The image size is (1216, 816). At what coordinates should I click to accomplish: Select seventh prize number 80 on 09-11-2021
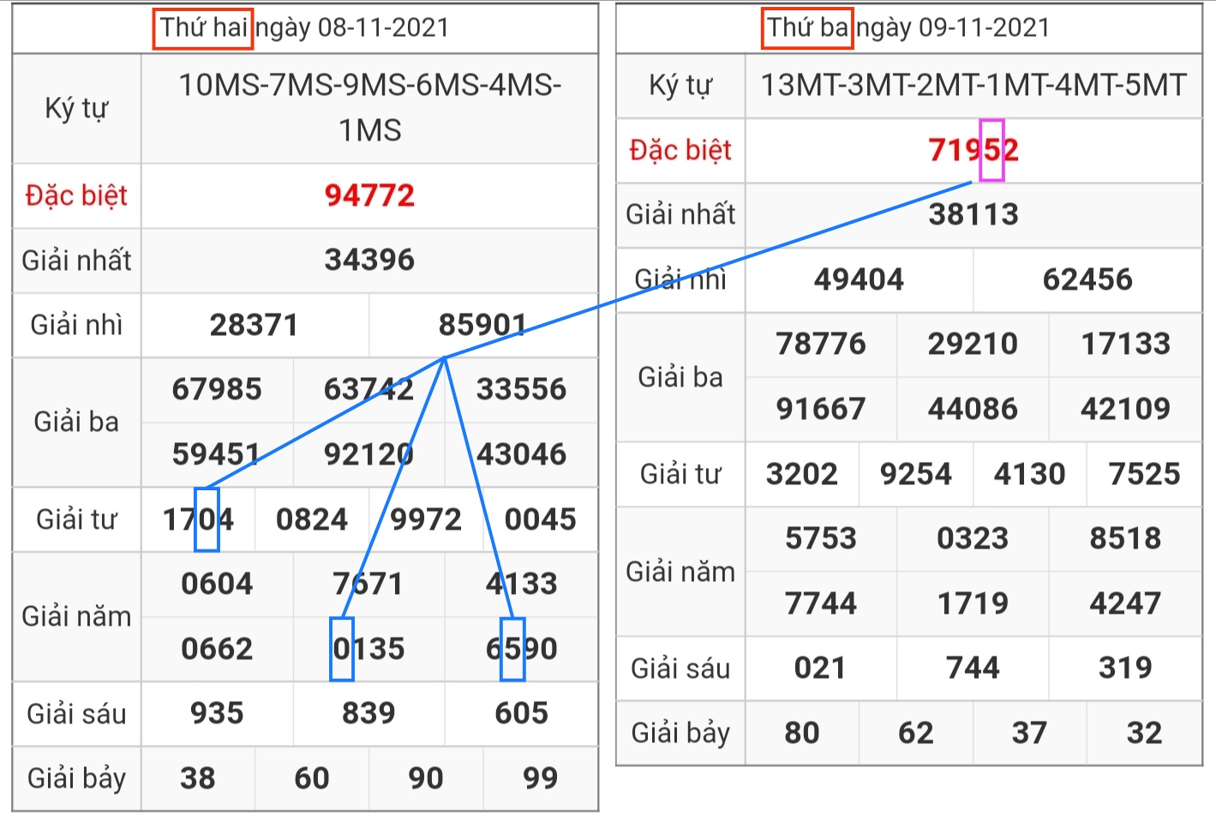[802, 733]
